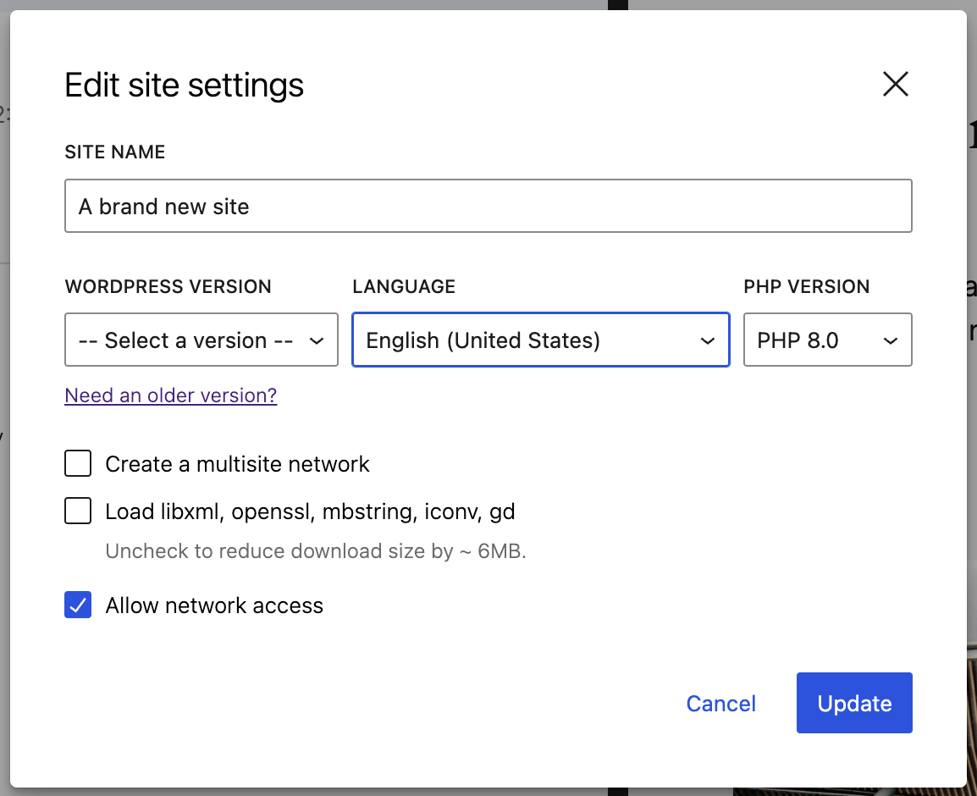Uncheck Allow network access

coord(78,605)
